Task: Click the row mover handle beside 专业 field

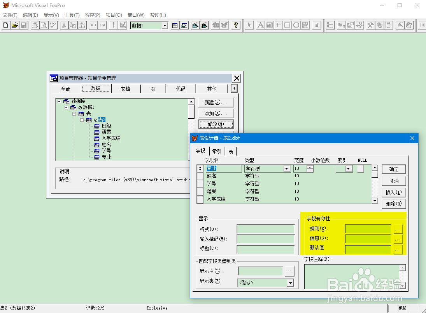Action: pos(200,169)
